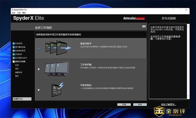Screen dimensions: 196x118
Task: Click the 欢迎使用 step indicator icon
Action: pyautogui.click(x=13, y=44)
